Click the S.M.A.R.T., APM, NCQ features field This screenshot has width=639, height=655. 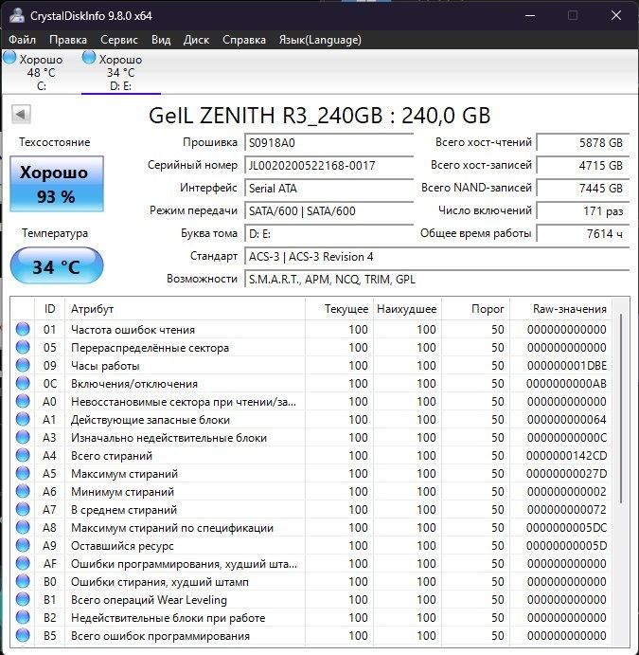coord(436,279)
